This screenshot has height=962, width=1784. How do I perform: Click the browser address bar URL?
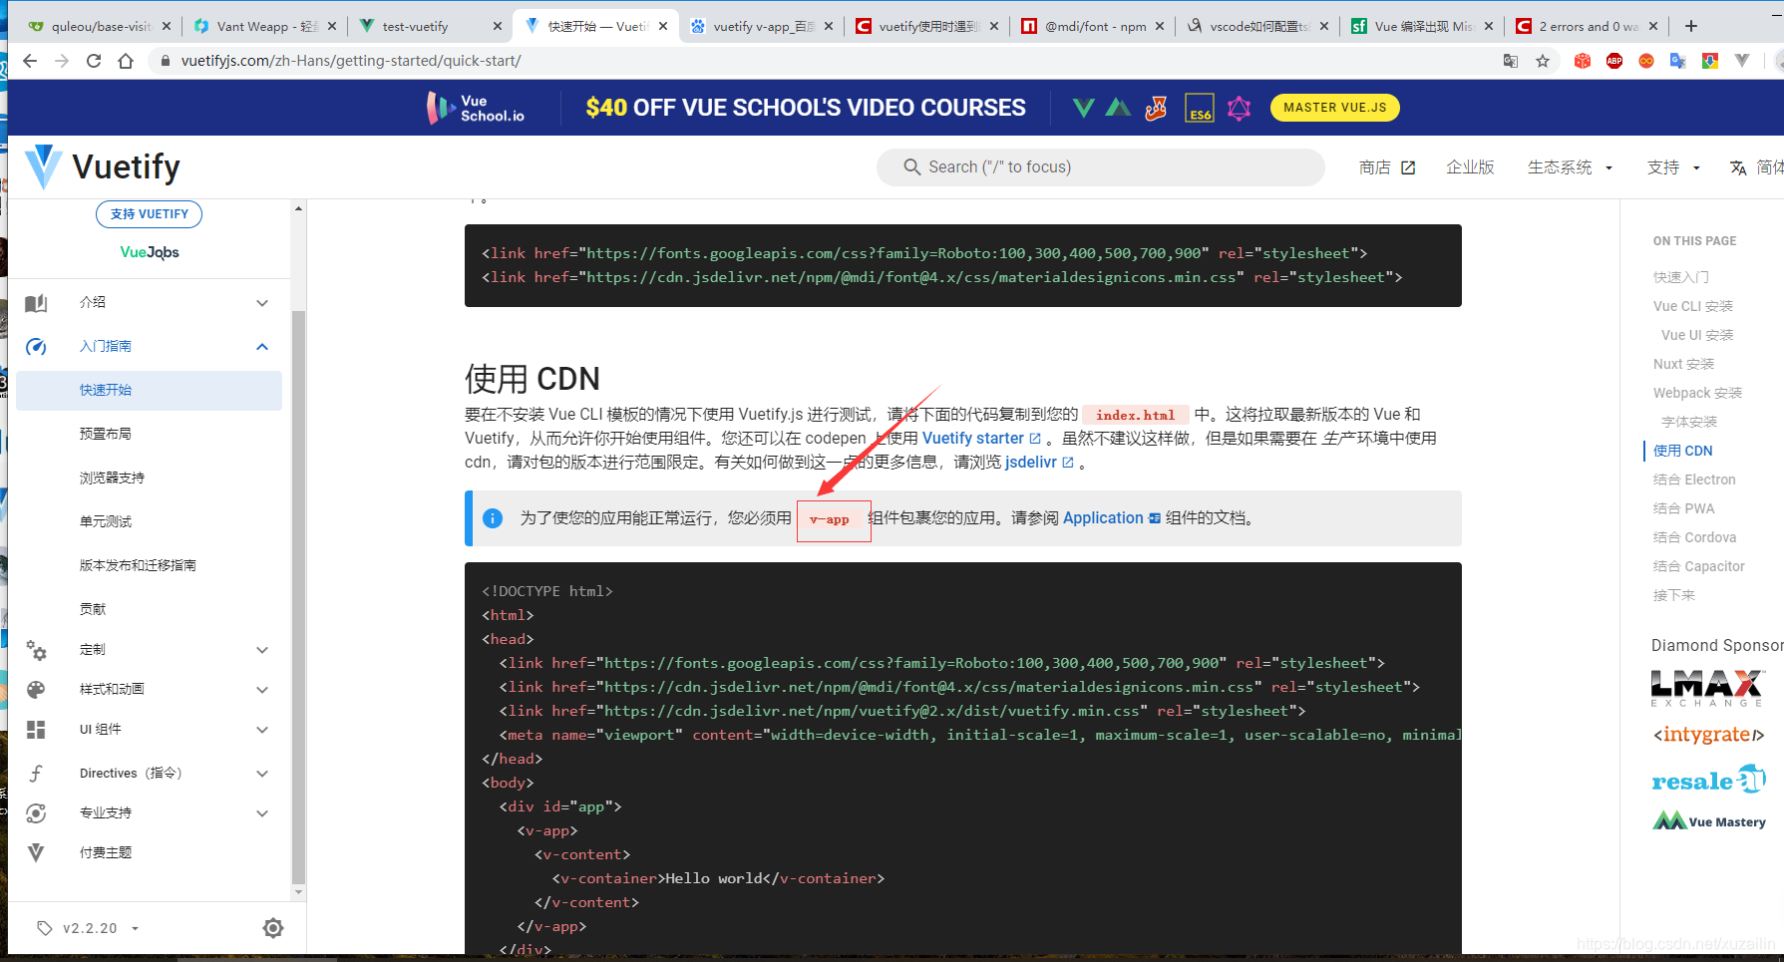pos(351,61)
